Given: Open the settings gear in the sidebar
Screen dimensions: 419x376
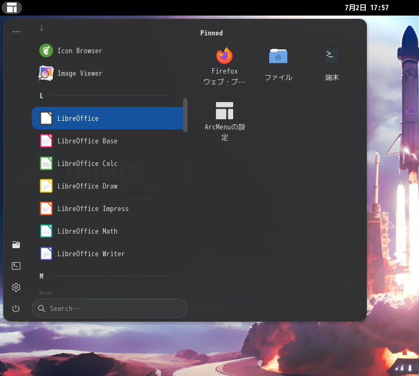Looking at the screenshot, I should 16,287.
